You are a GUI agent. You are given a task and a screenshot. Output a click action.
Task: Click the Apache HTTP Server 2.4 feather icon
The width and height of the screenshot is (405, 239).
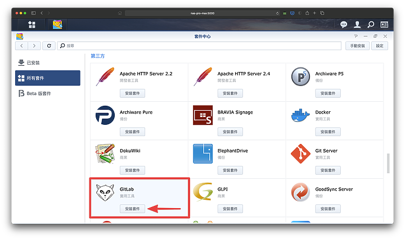[x=202, y=76]
